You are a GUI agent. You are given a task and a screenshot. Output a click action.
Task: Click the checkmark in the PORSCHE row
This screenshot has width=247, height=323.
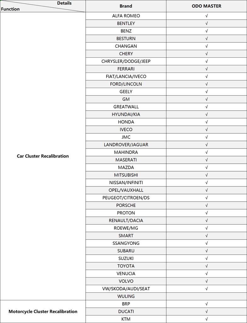tap(207, 205)
